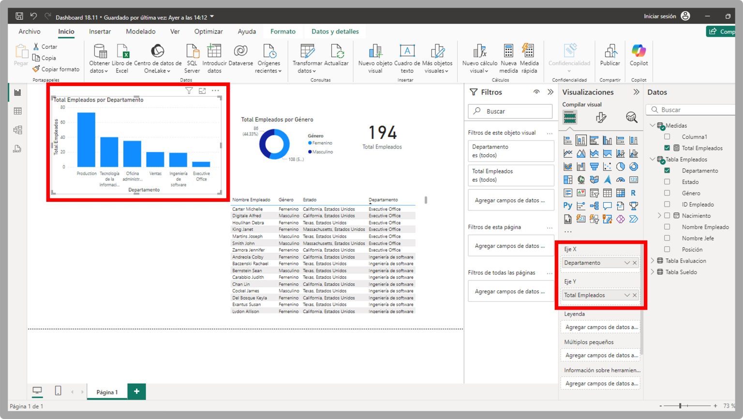Adjust the zoom slider at bottom right

681,406
